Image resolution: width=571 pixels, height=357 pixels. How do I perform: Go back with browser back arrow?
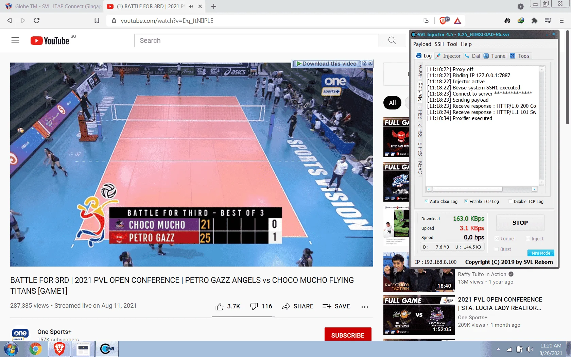[x=10, y=20]
